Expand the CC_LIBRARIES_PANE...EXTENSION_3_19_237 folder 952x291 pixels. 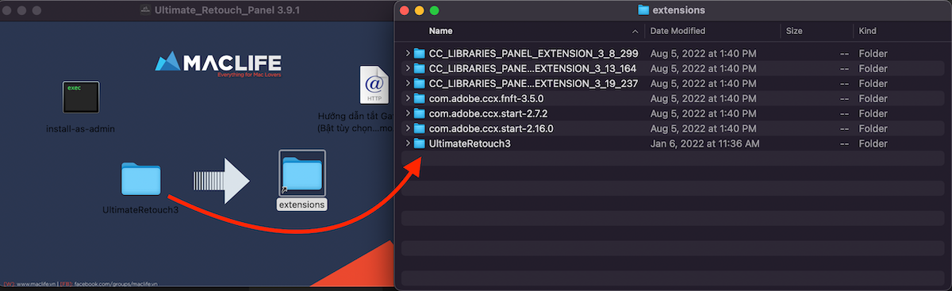click(407, 83)
